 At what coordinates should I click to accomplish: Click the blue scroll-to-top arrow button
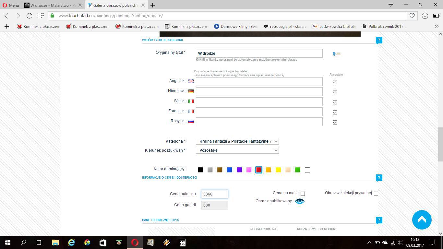click(422, 220)
